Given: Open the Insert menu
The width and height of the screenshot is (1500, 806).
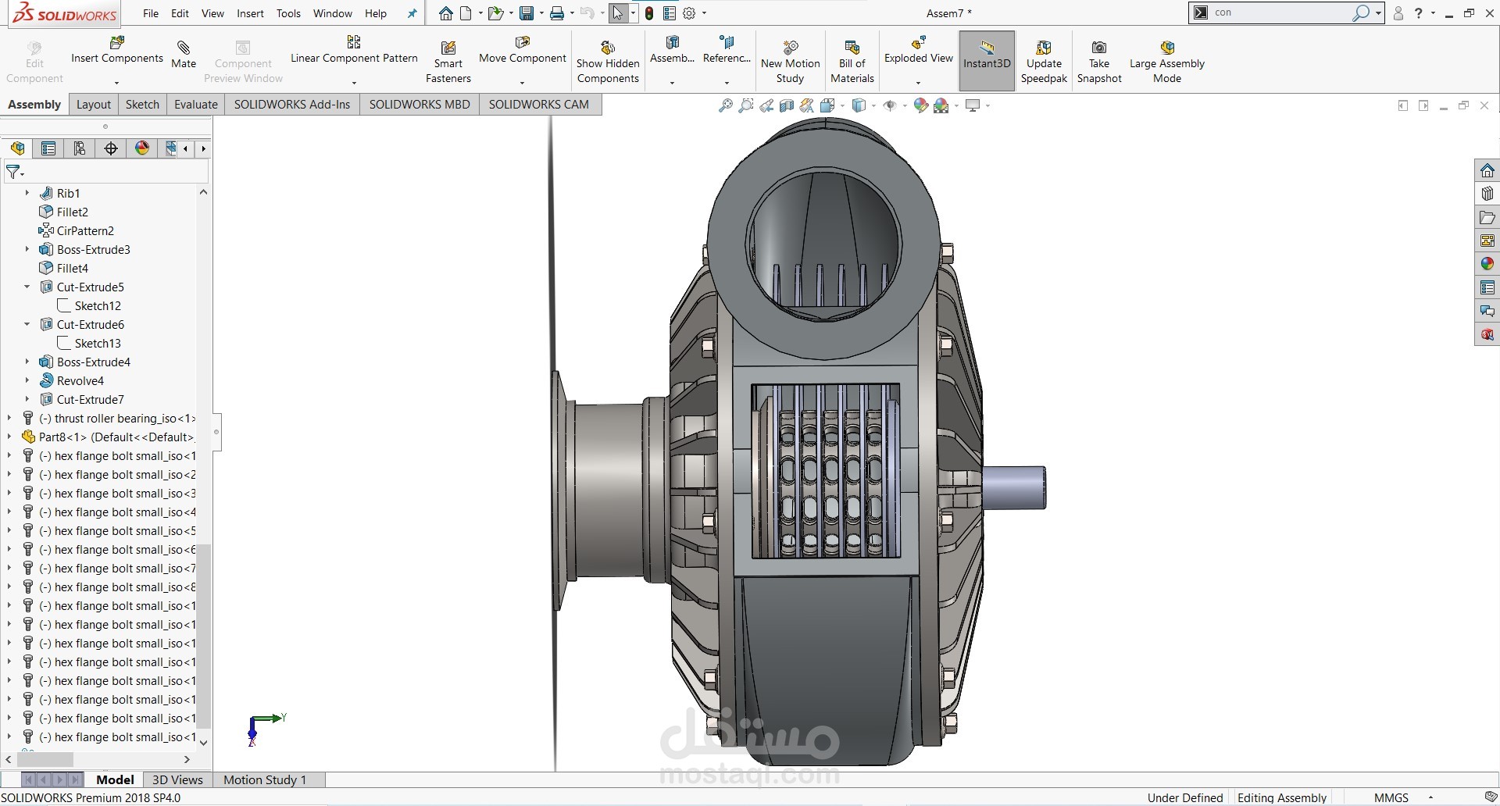Looking at the screenshot, I should [250, 13].
